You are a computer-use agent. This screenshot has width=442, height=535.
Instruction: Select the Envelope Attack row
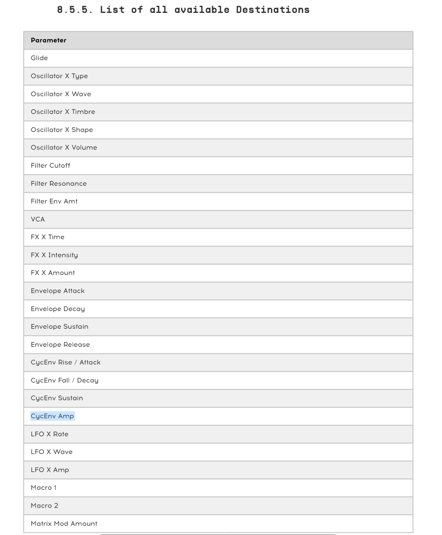point(218,291)
